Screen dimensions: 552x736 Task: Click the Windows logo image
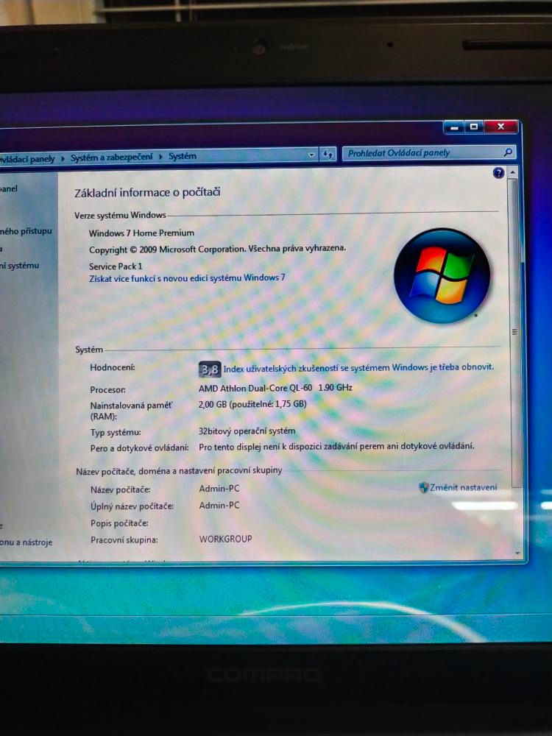442,275
